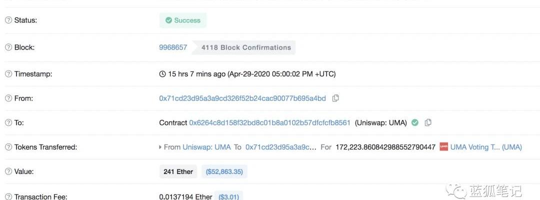Copy the From address to clipboard
The height and width of the screenshot is (200, 540).
(x=335, y=98)
